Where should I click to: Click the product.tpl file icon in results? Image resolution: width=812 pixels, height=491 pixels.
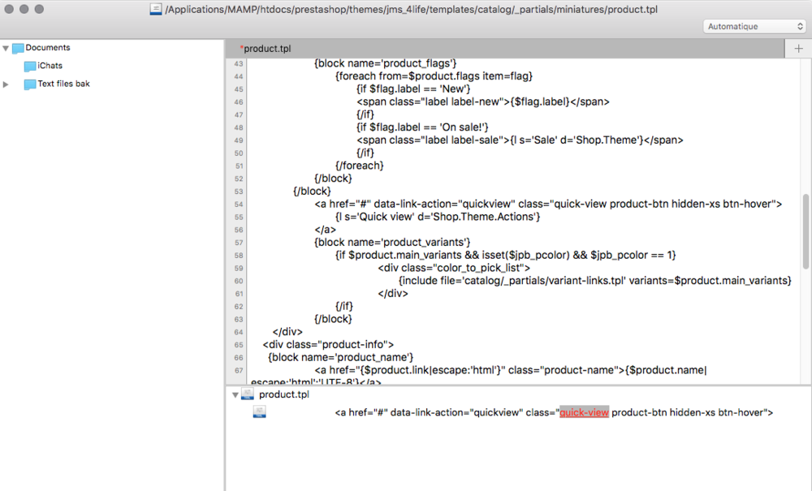(x=248, y=394)
